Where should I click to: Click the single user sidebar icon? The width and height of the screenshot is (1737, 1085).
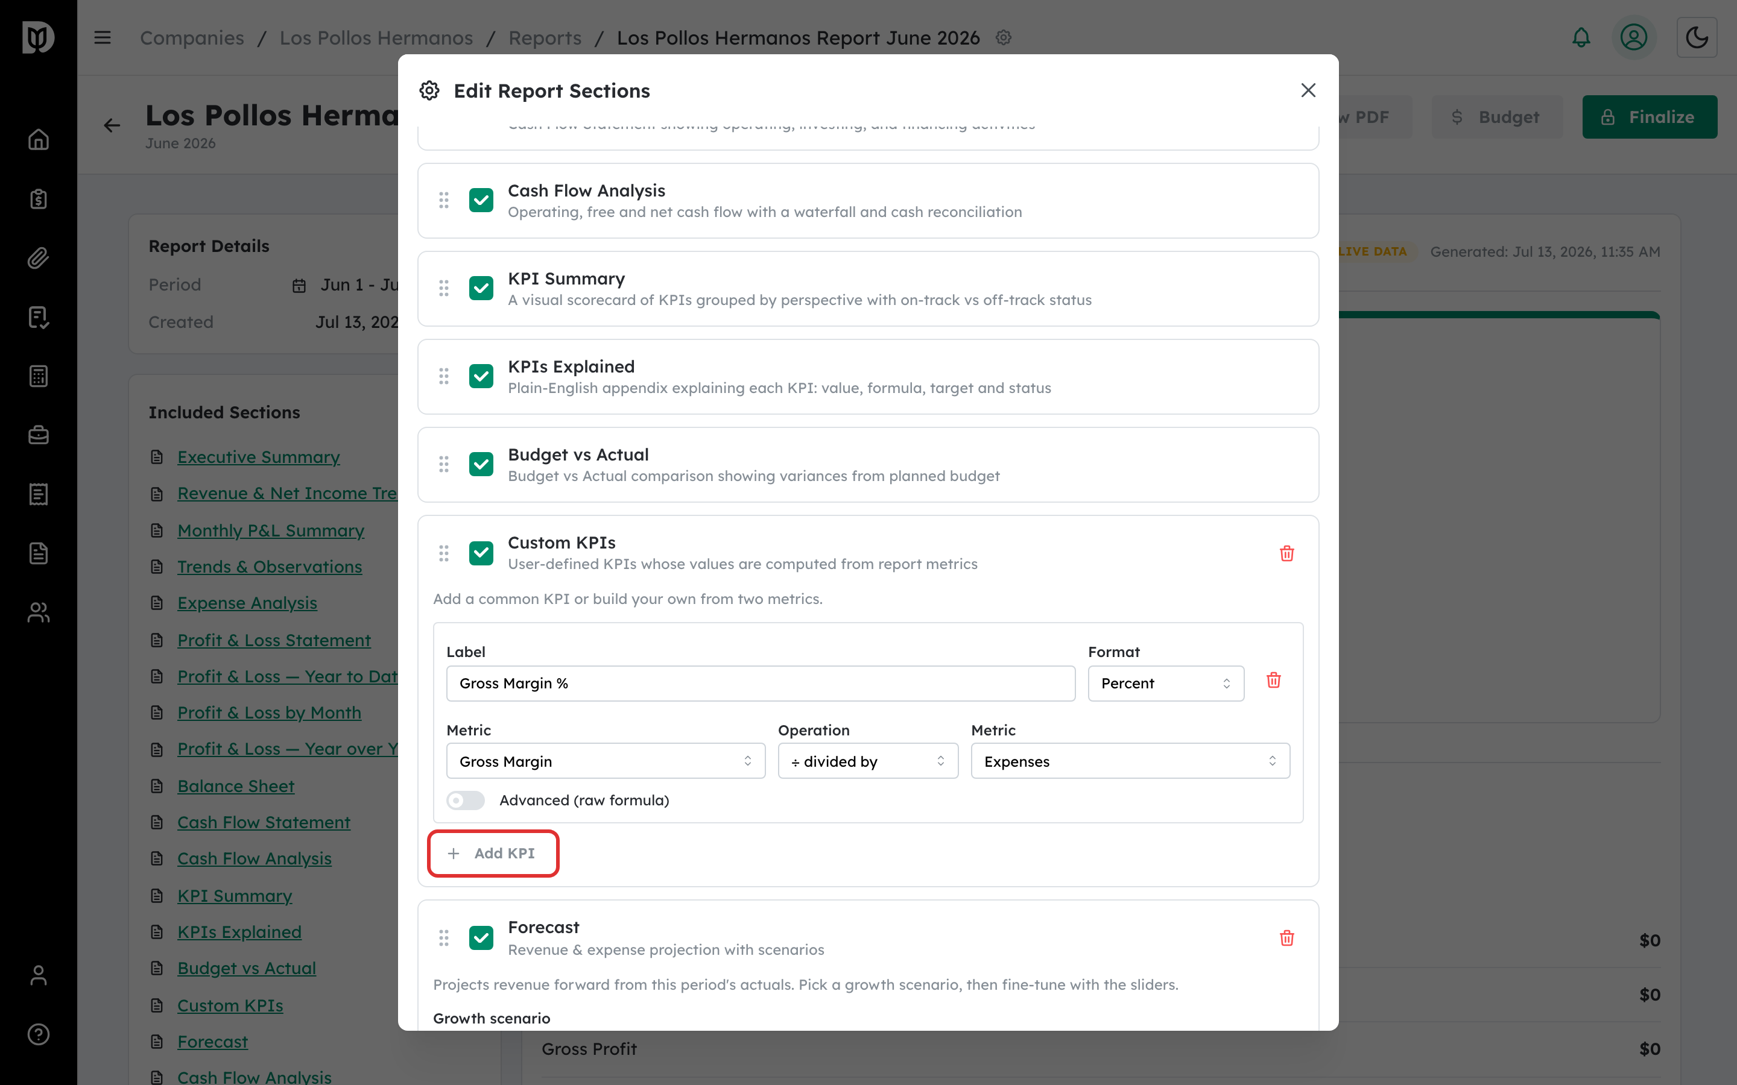coord(39,975)
